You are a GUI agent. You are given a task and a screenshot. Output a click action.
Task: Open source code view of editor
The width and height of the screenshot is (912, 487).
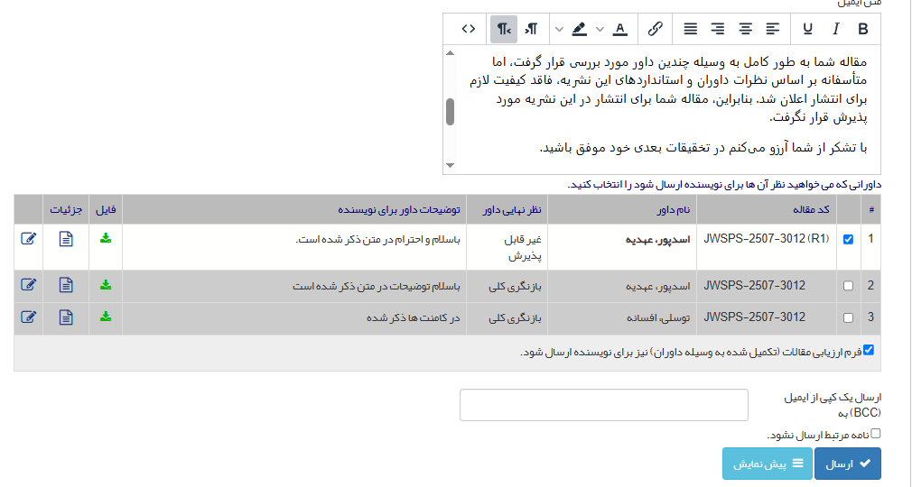click(468, 29)
